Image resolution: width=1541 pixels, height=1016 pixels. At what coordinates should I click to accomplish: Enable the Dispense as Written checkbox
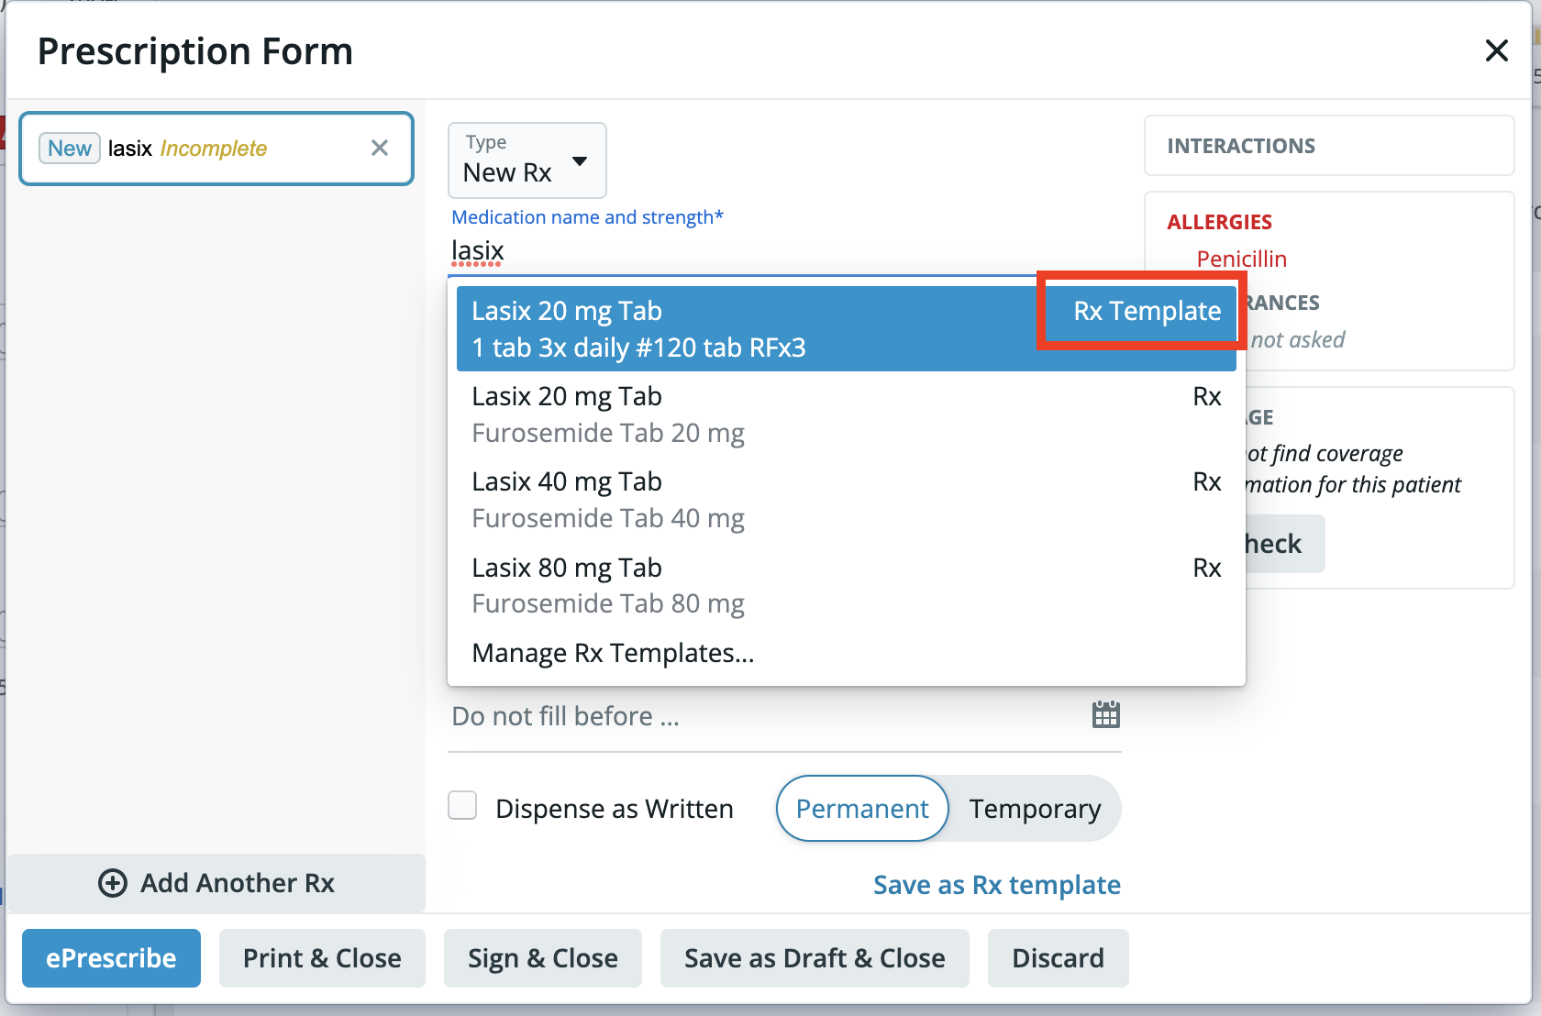tap(462, 805)
